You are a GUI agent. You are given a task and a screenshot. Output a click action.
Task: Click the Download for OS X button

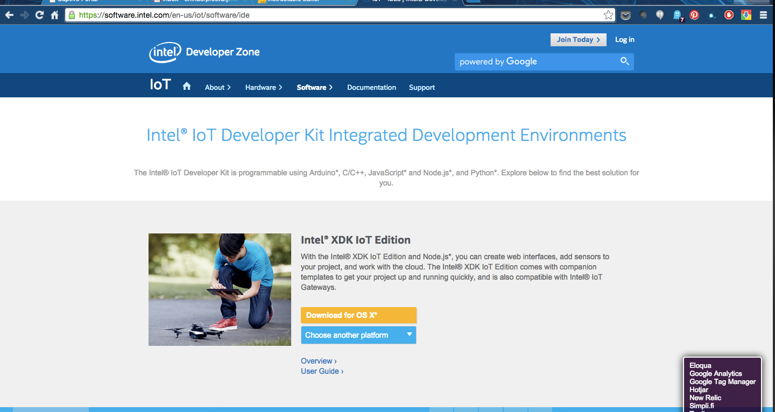click(x=358, y=315)
